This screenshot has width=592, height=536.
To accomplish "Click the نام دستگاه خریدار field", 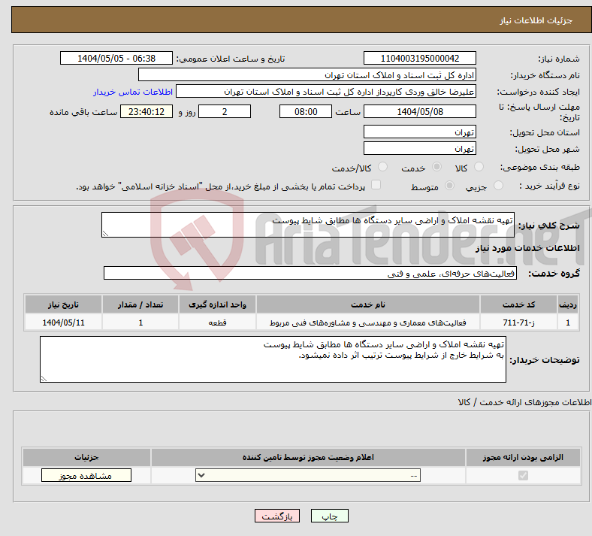I will click(307, 74).
